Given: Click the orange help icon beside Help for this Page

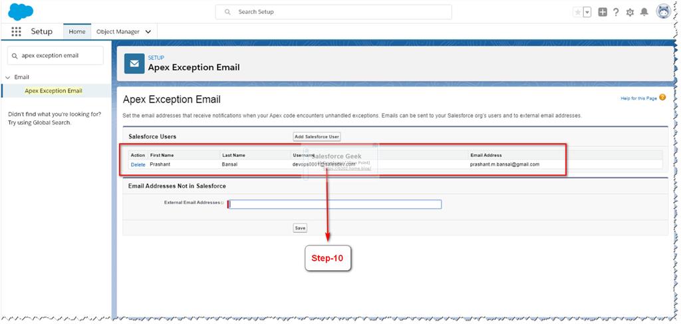Looking at the screenshot, I should click(x=662, y=97).
